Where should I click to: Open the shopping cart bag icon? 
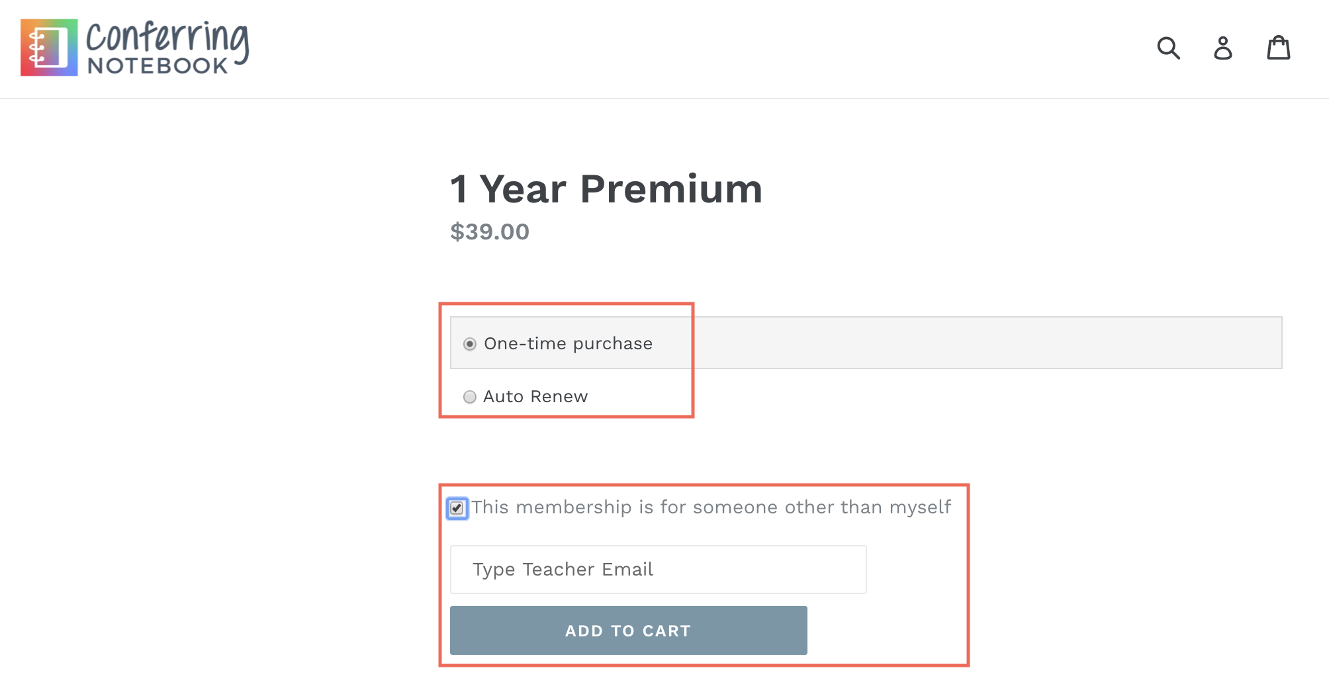coord(1278,48)
